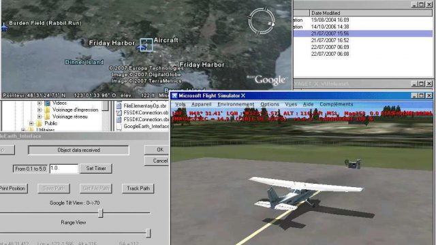This screenshot has height=245, width=436.
Task: Expand the Voisinage réseau tree node
Action: pos(40,116)
